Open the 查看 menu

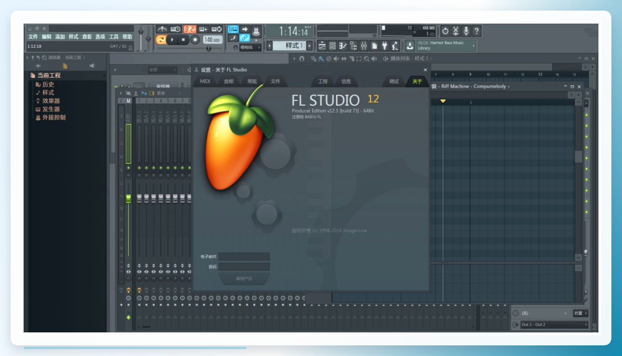(x=87, y=37)
